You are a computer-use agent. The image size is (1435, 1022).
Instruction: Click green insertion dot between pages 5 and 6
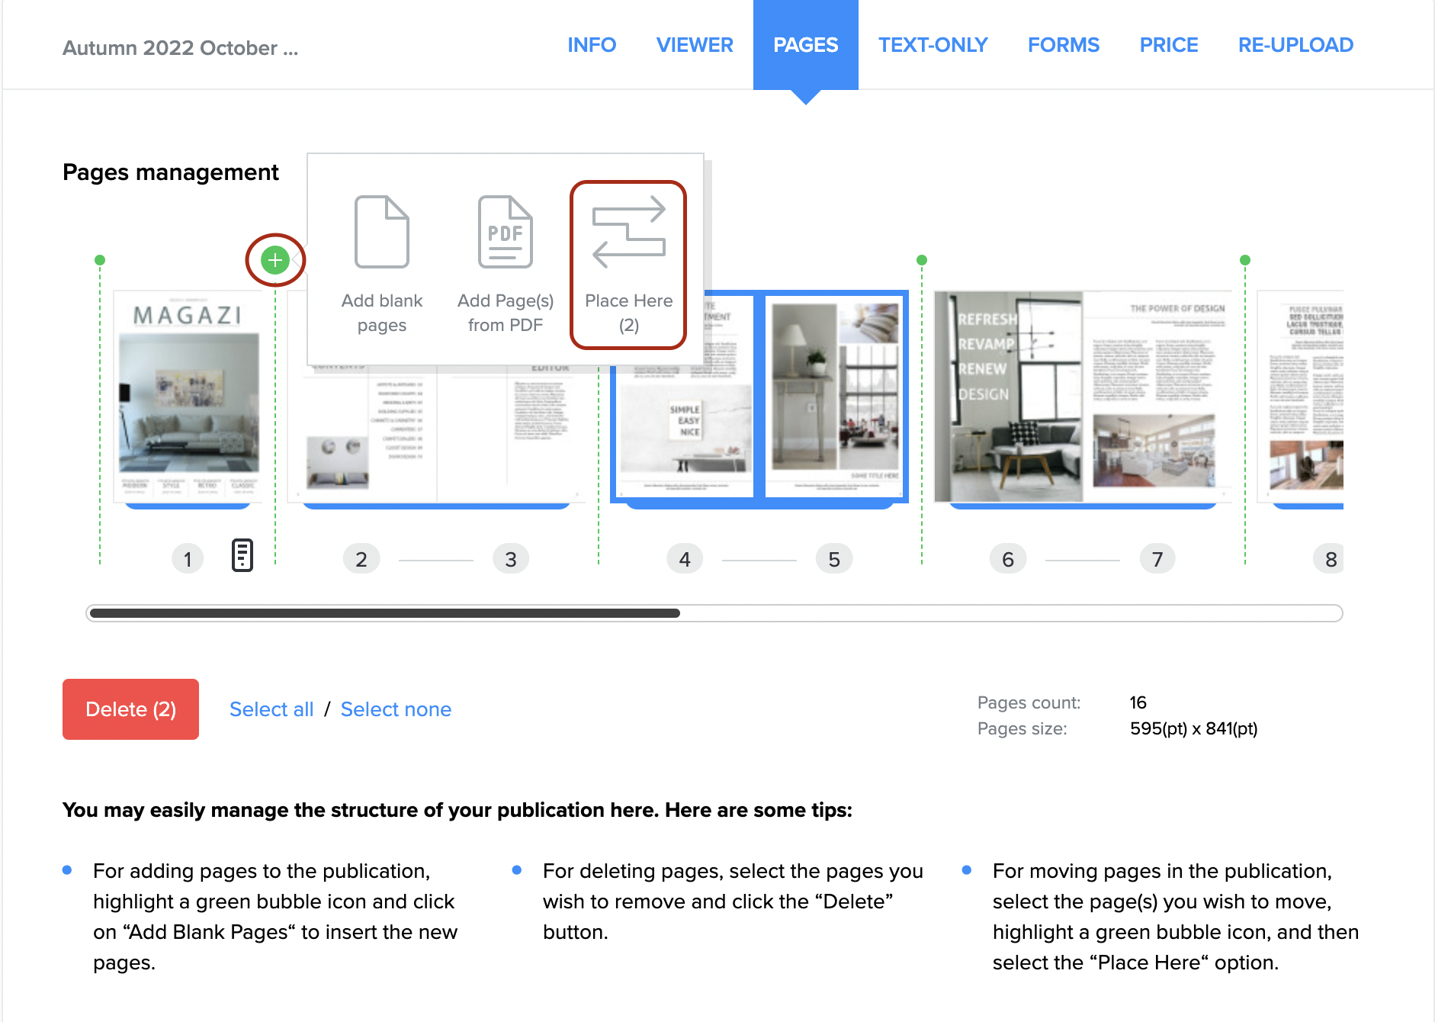tap(922, 260)
